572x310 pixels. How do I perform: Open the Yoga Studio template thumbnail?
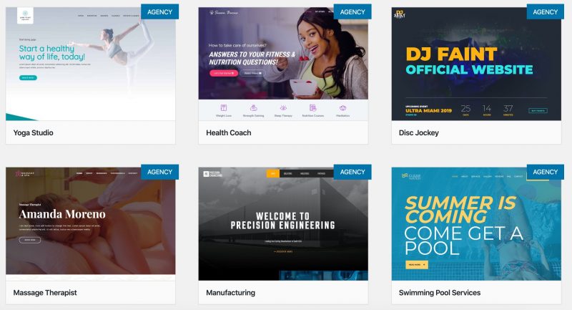(91, 64)
